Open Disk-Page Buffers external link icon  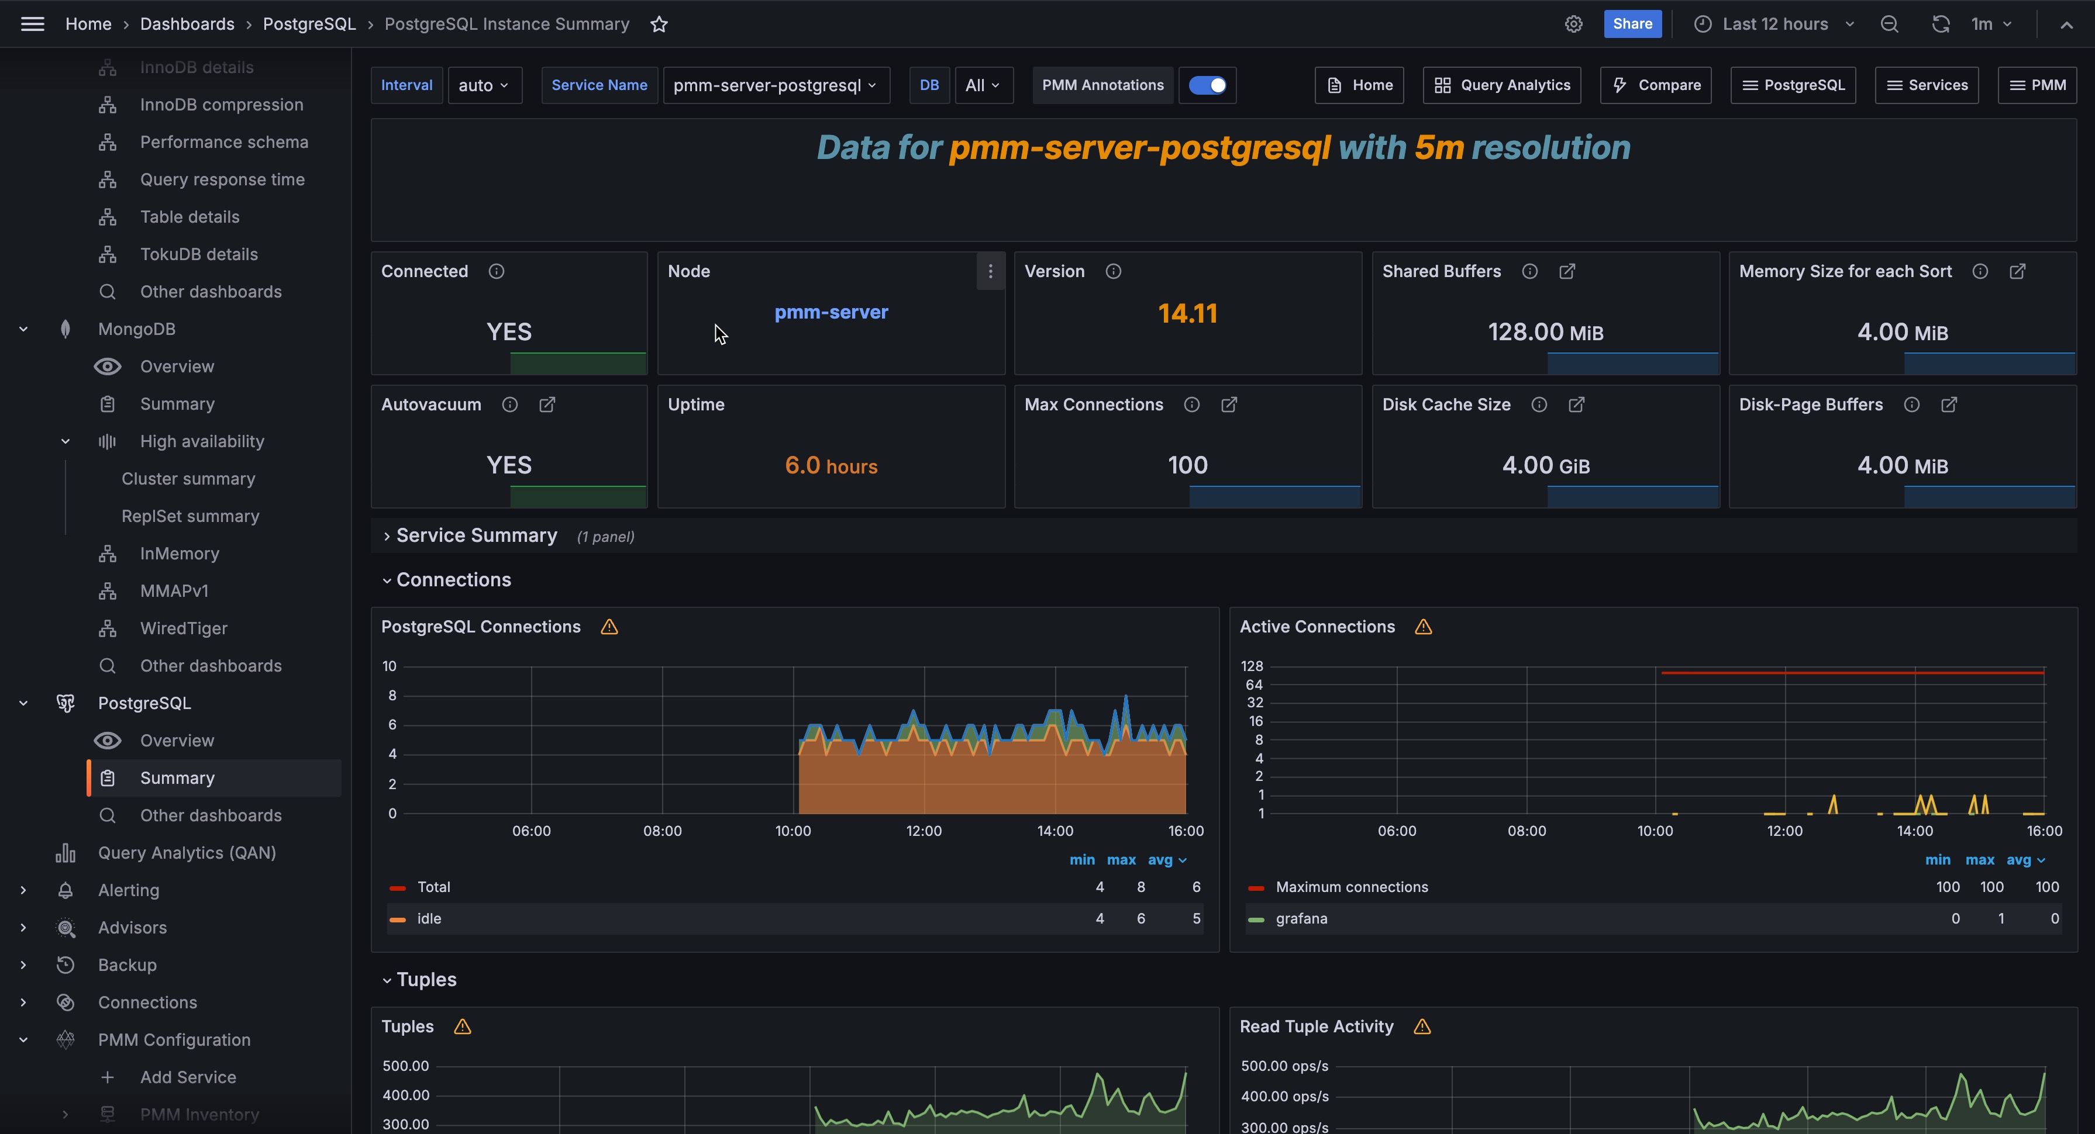[x=1949, y=405]
